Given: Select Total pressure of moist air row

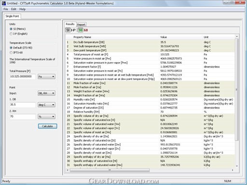Looking at the screenshot, I should tap(151, 54).
